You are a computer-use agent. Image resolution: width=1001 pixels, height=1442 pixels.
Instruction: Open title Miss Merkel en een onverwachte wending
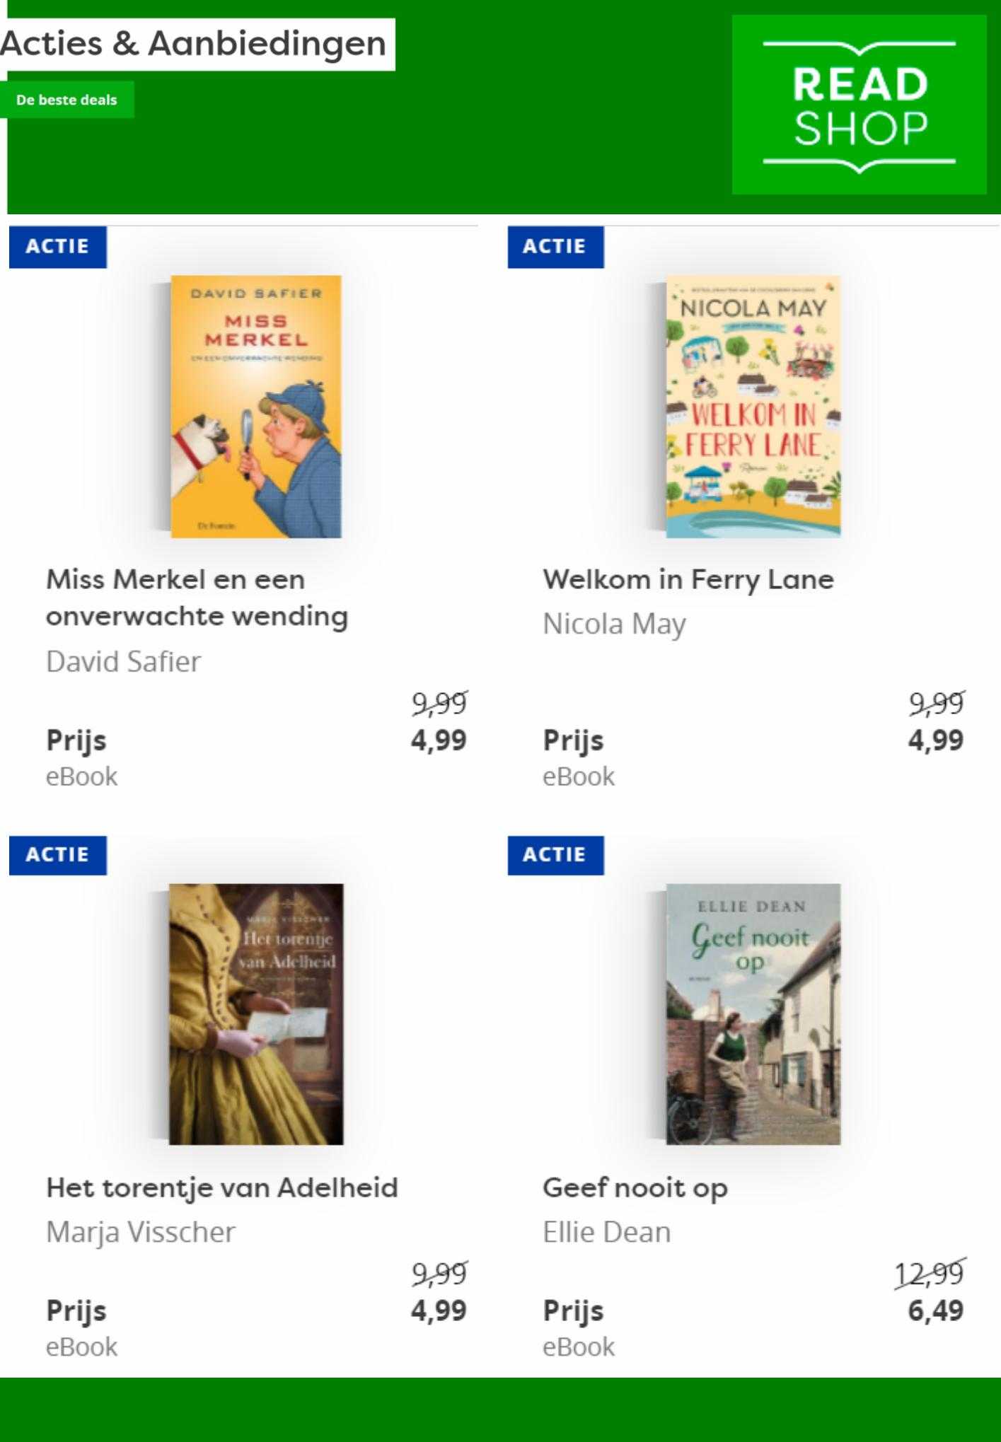pyautogui.click(x=197, y=598)
